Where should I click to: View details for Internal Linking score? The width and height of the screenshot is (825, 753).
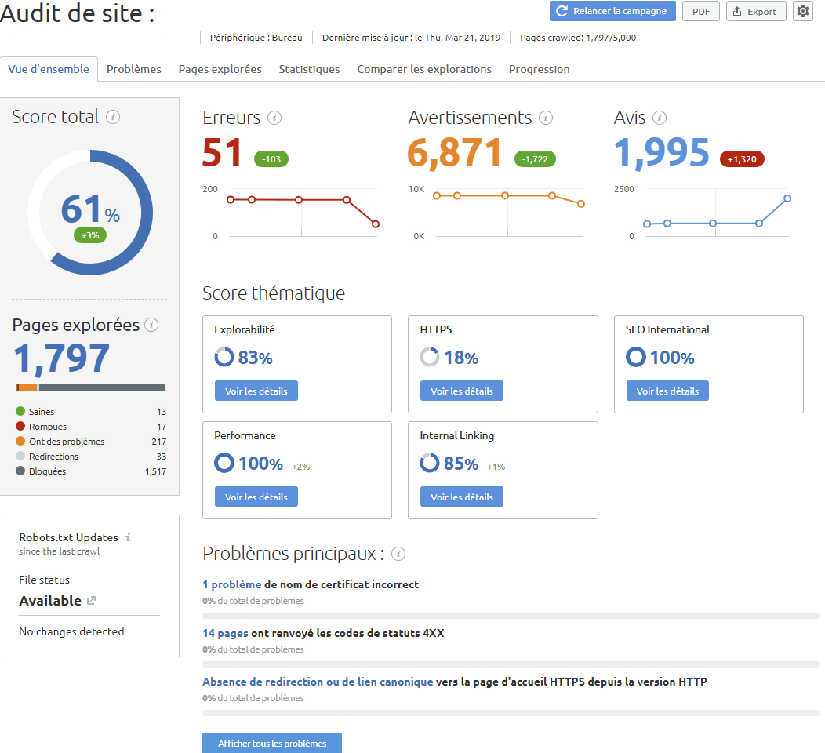coord(462,497)
